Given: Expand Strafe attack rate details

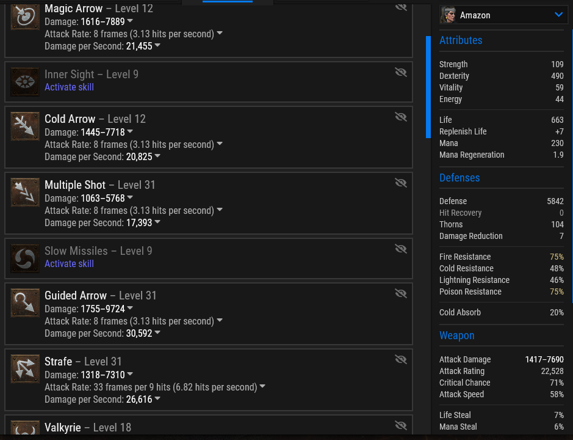Looking at the screenshot, I should coord(262,387).
